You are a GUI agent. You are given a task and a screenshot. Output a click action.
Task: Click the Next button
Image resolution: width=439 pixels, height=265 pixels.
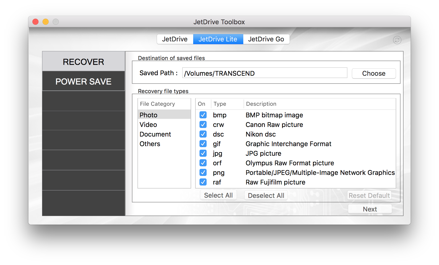coord(370,209)
